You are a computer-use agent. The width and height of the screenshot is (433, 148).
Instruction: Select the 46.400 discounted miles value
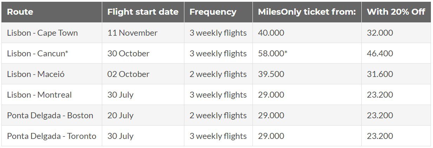click(x=380, y=54)
